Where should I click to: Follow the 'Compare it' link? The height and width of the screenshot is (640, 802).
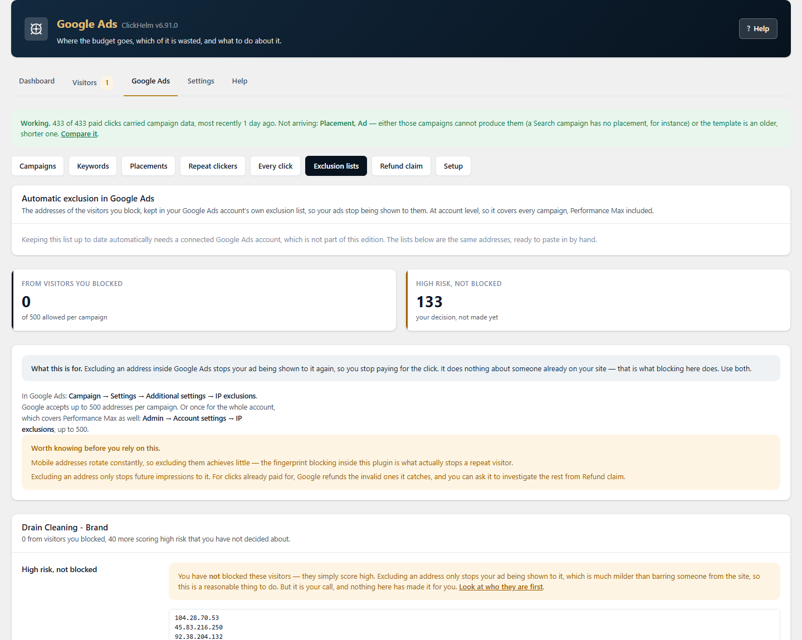pyautogui.click(x=79, y=134)
